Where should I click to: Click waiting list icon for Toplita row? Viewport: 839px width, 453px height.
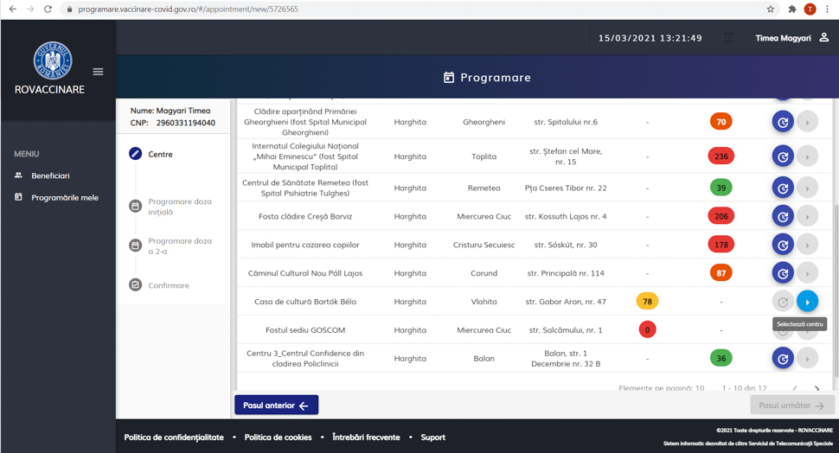coord(782,156)
